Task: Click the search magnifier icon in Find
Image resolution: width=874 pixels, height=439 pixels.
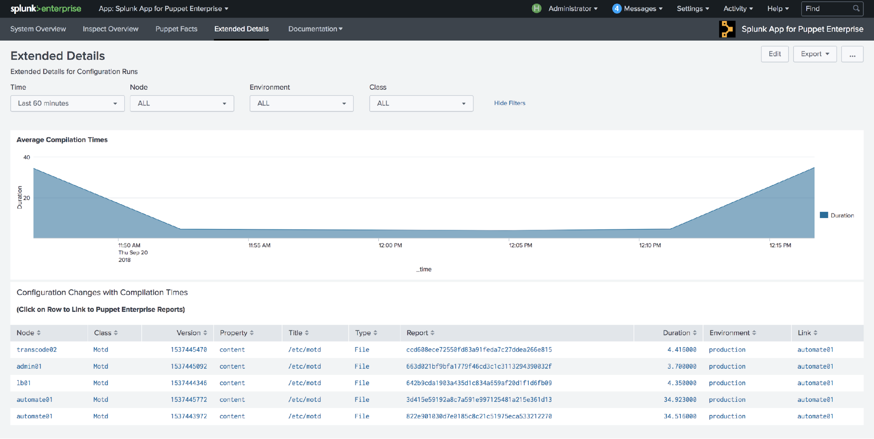Action: pos(856,8)
